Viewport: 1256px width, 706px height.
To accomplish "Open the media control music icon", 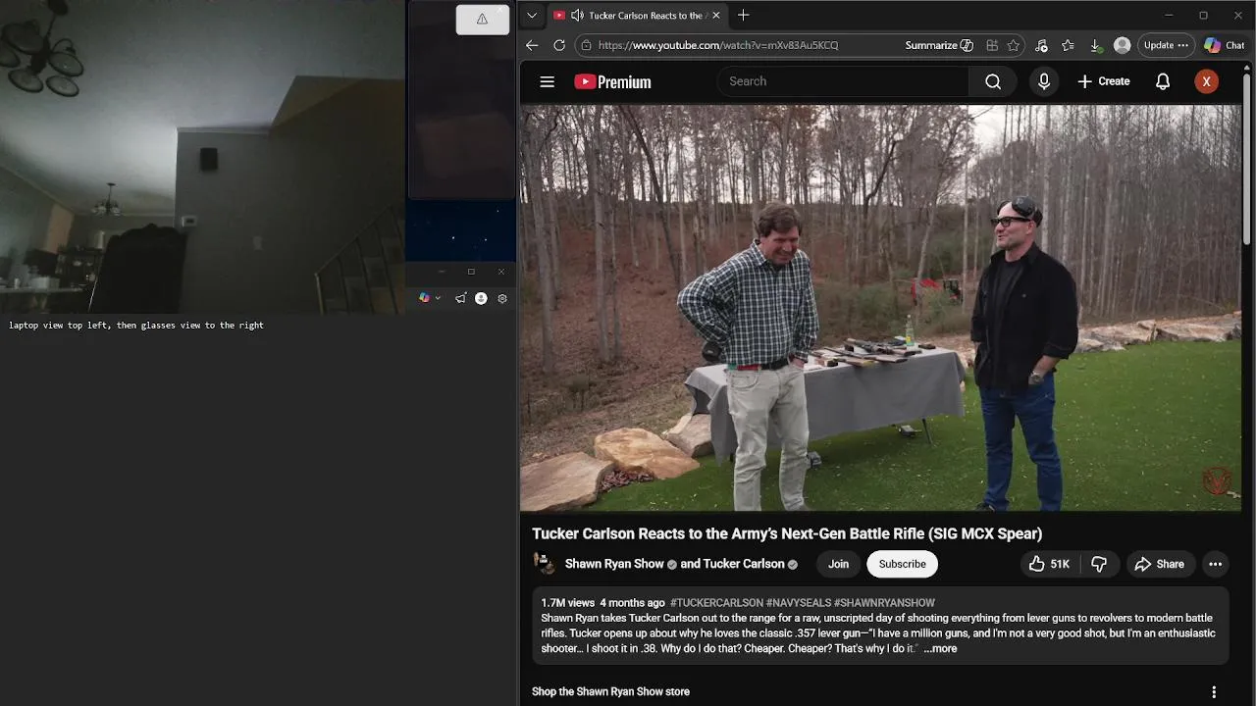I will 1041,45.
